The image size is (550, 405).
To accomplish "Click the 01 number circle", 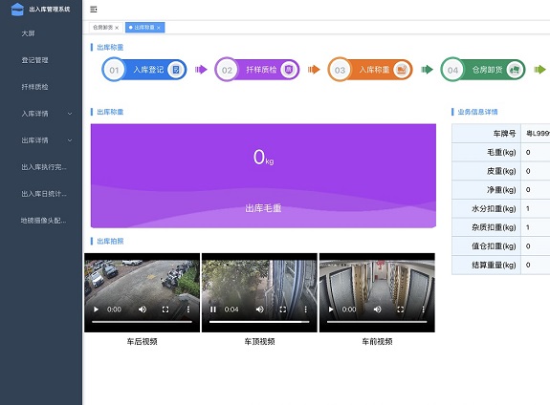I will tap(114, 70).
